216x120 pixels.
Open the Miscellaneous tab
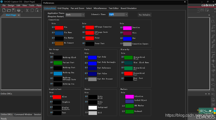[x=100, y=8]
